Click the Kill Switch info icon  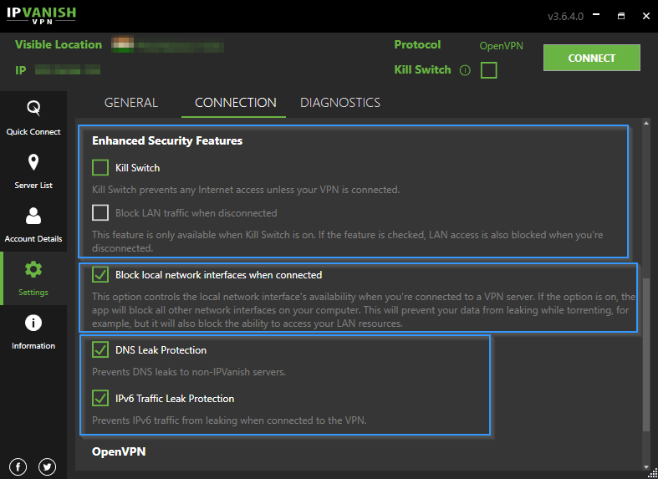tap(465, 70)
